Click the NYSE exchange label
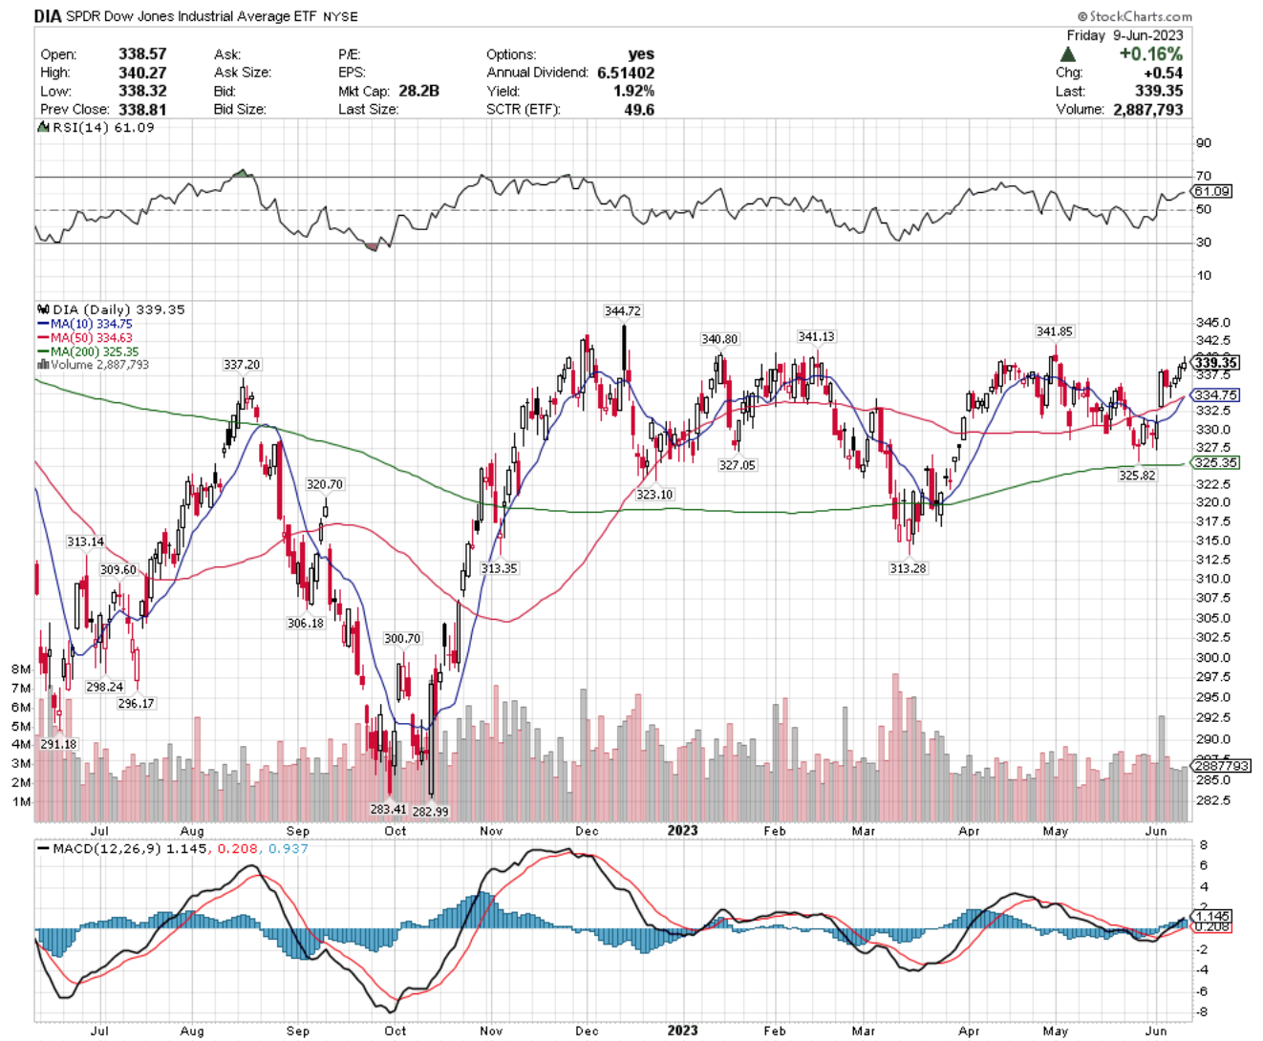 click(x=342, y=17)
